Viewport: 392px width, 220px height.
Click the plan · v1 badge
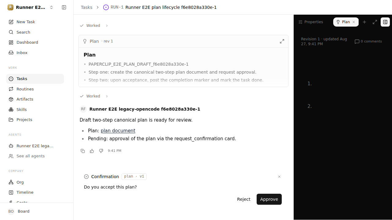(134, 177)
